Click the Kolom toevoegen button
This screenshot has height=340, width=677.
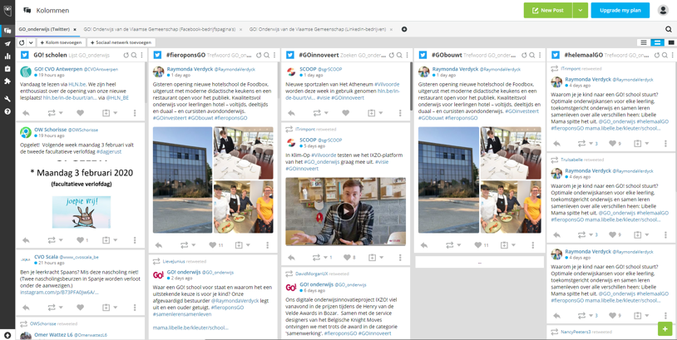pos(60,42)
